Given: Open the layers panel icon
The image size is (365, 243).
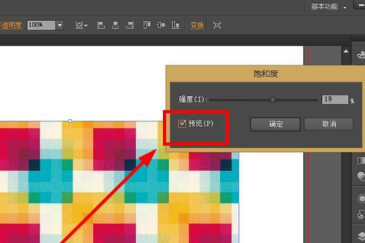Looking at the screenshot, I should pos(361,236).
